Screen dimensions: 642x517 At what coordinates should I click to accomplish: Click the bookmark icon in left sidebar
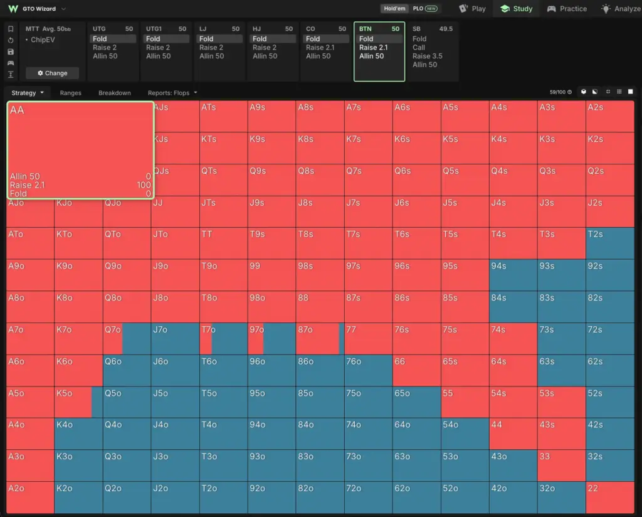coord(11,29)
